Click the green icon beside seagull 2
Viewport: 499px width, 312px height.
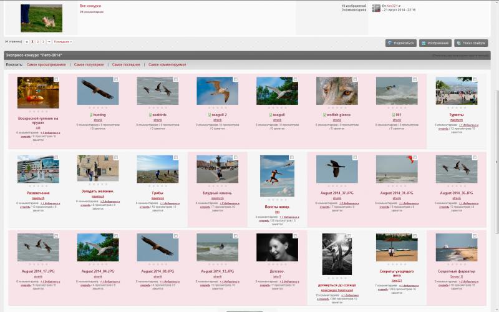click(209, 115)
